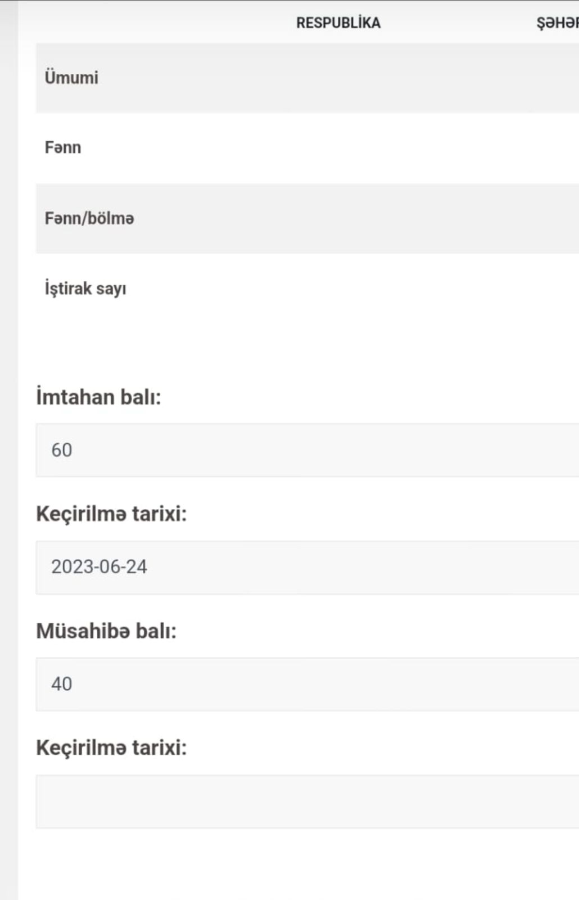Click the Müsahibə balı label
The width and height of the screenshot is (579, 900).
tap(106, 631)
